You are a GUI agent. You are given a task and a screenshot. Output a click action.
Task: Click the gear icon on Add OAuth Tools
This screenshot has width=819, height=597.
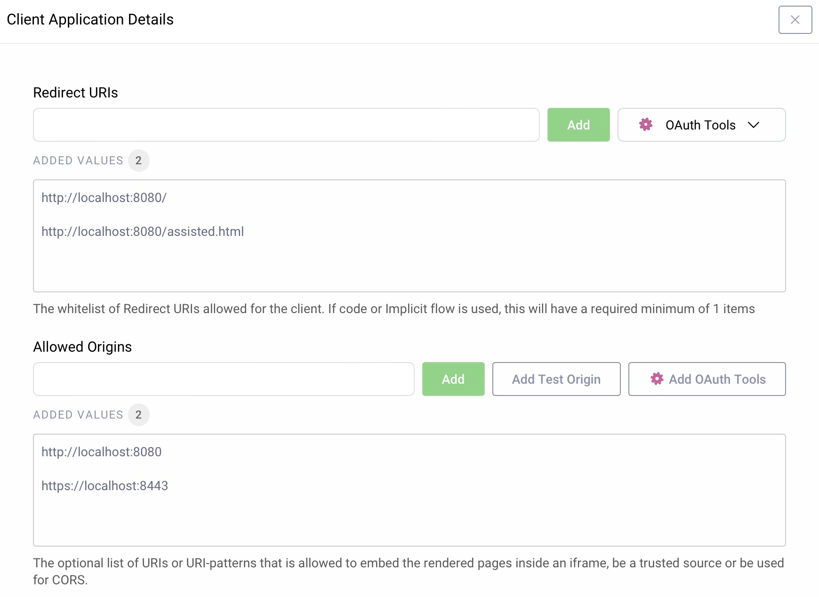point(657,379)
